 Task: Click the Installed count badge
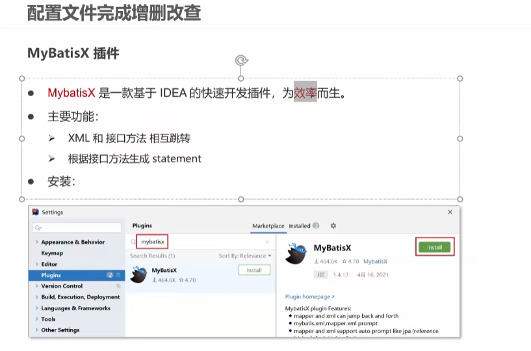[x=316, y=226]
